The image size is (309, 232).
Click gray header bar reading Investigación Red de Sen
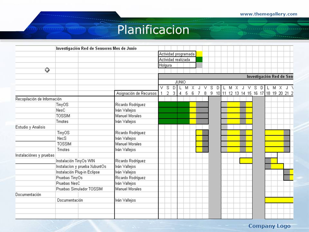pyautogui.click(x=226, y=77)
